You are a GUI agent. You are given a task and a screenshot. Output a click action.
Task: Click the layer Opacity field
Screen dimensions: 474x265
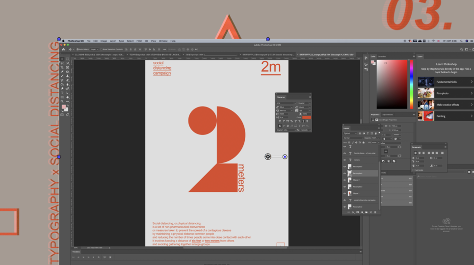(x=375, y=138)
